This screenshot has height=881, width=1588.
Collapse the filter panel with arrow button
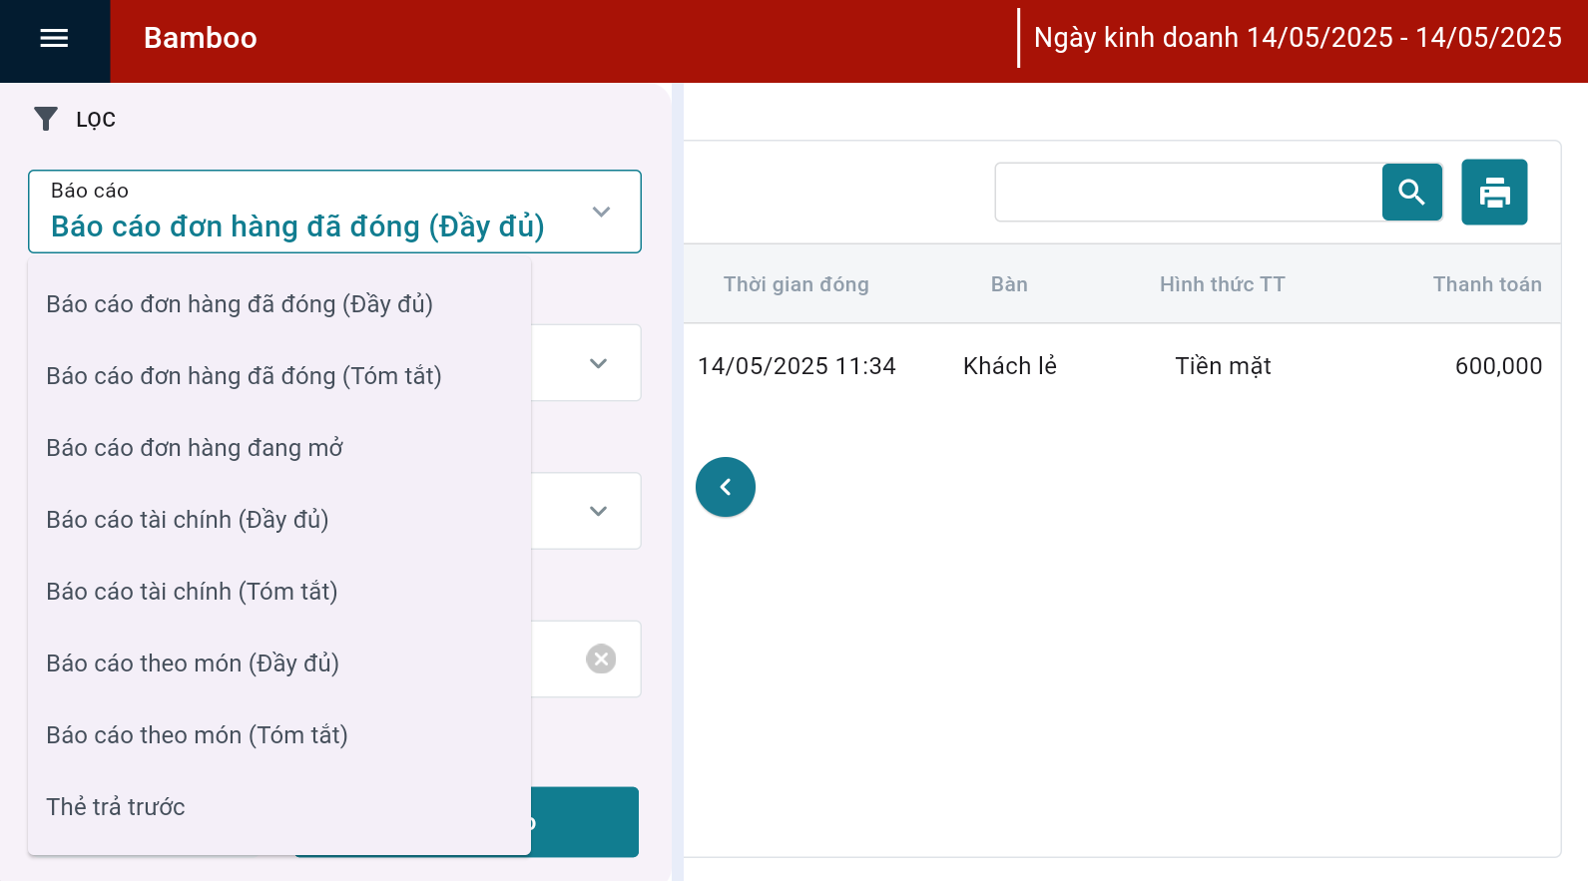726,487
